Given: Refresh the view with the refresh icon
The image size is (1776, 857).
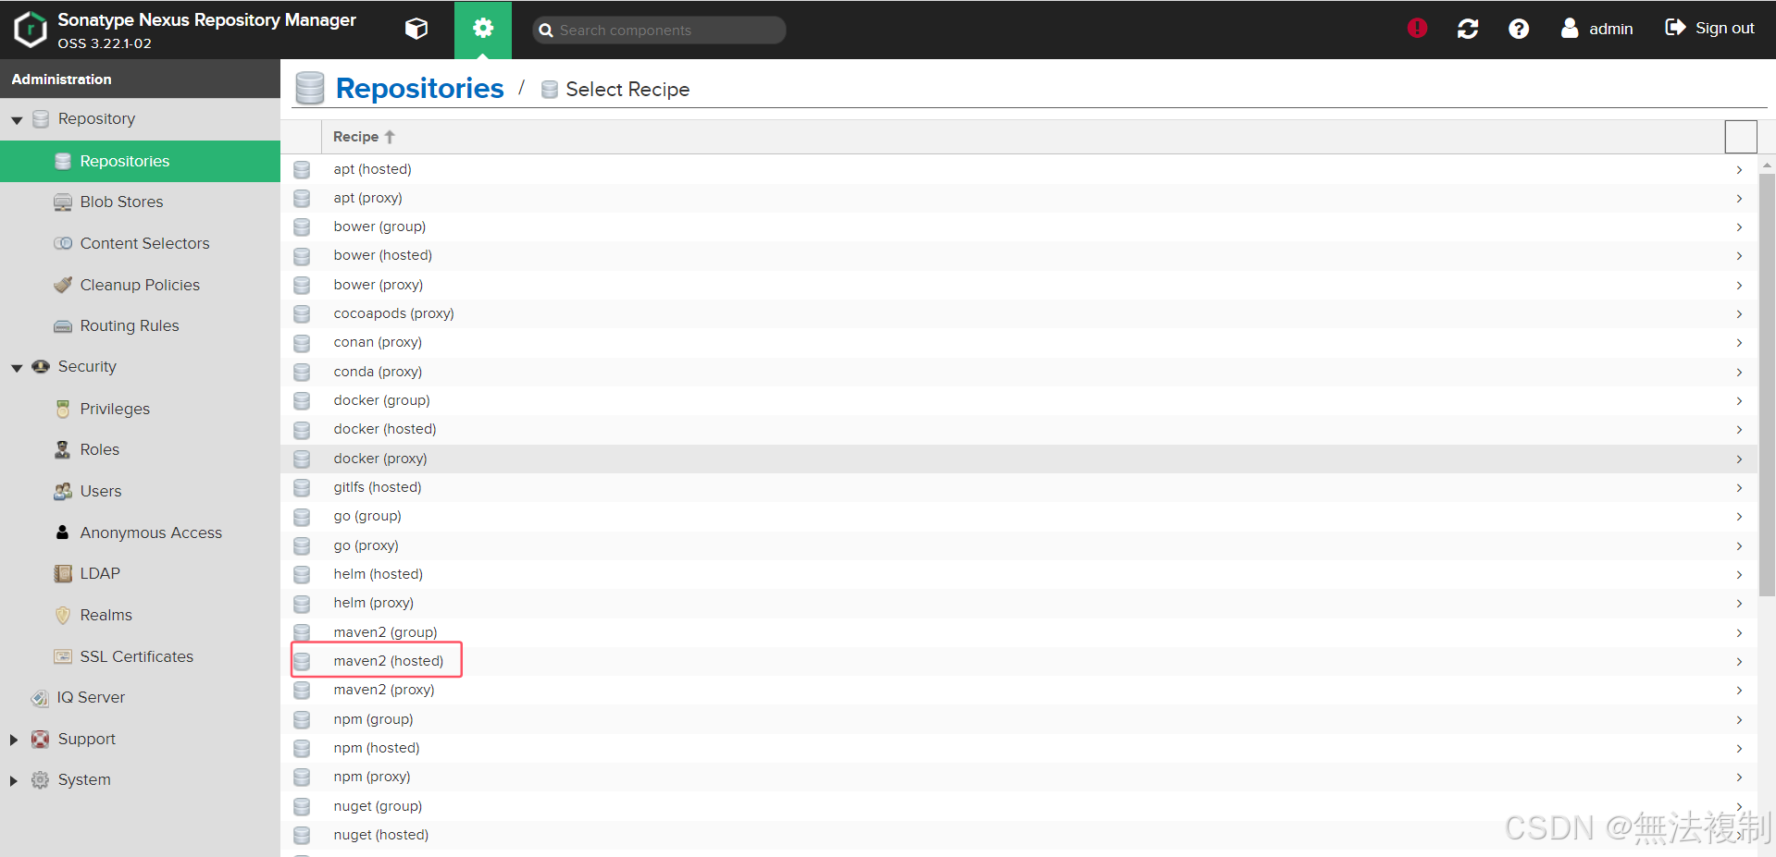Looking at the screenshot, I should 1468,29.
